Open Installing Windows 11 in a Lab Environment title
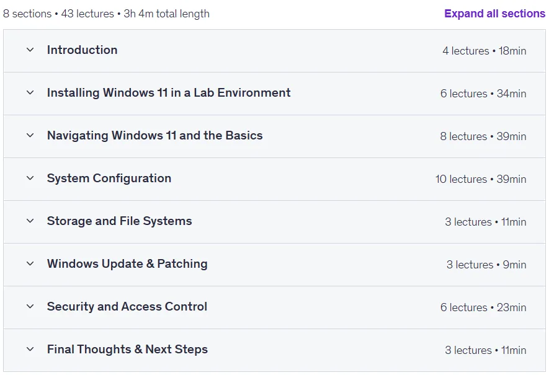 tap(169, 93)
